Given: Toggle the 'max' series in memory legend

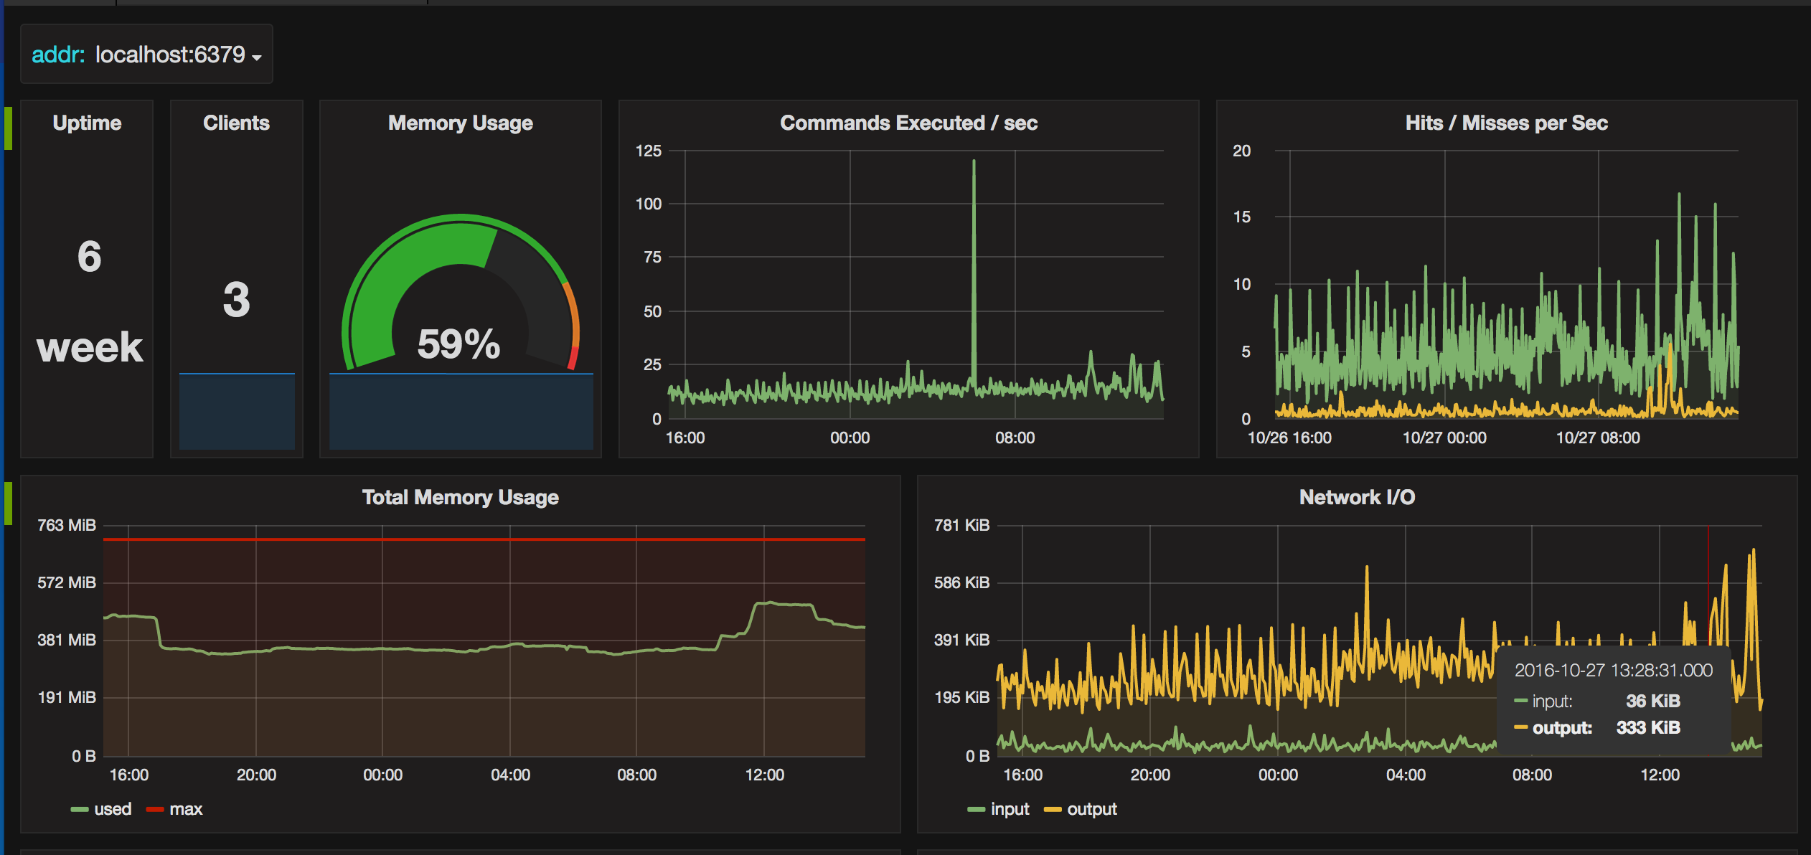Looking at the screenshot, I should coord(186,809).
